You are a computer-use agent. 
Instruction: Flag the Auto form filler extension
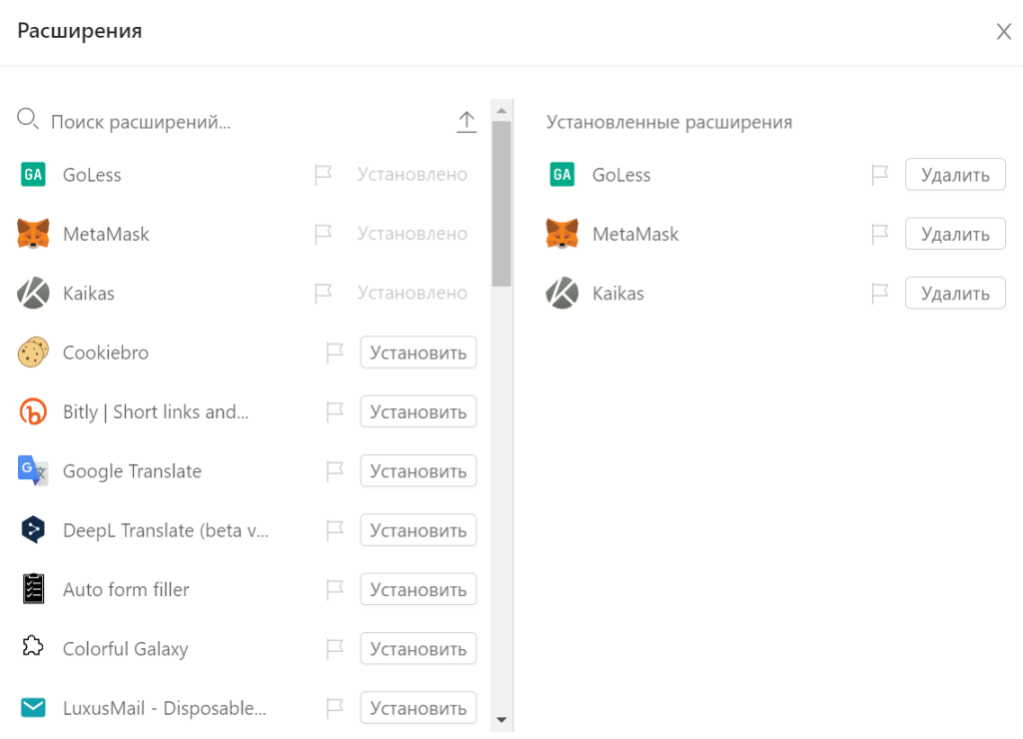tap(335, 589)
